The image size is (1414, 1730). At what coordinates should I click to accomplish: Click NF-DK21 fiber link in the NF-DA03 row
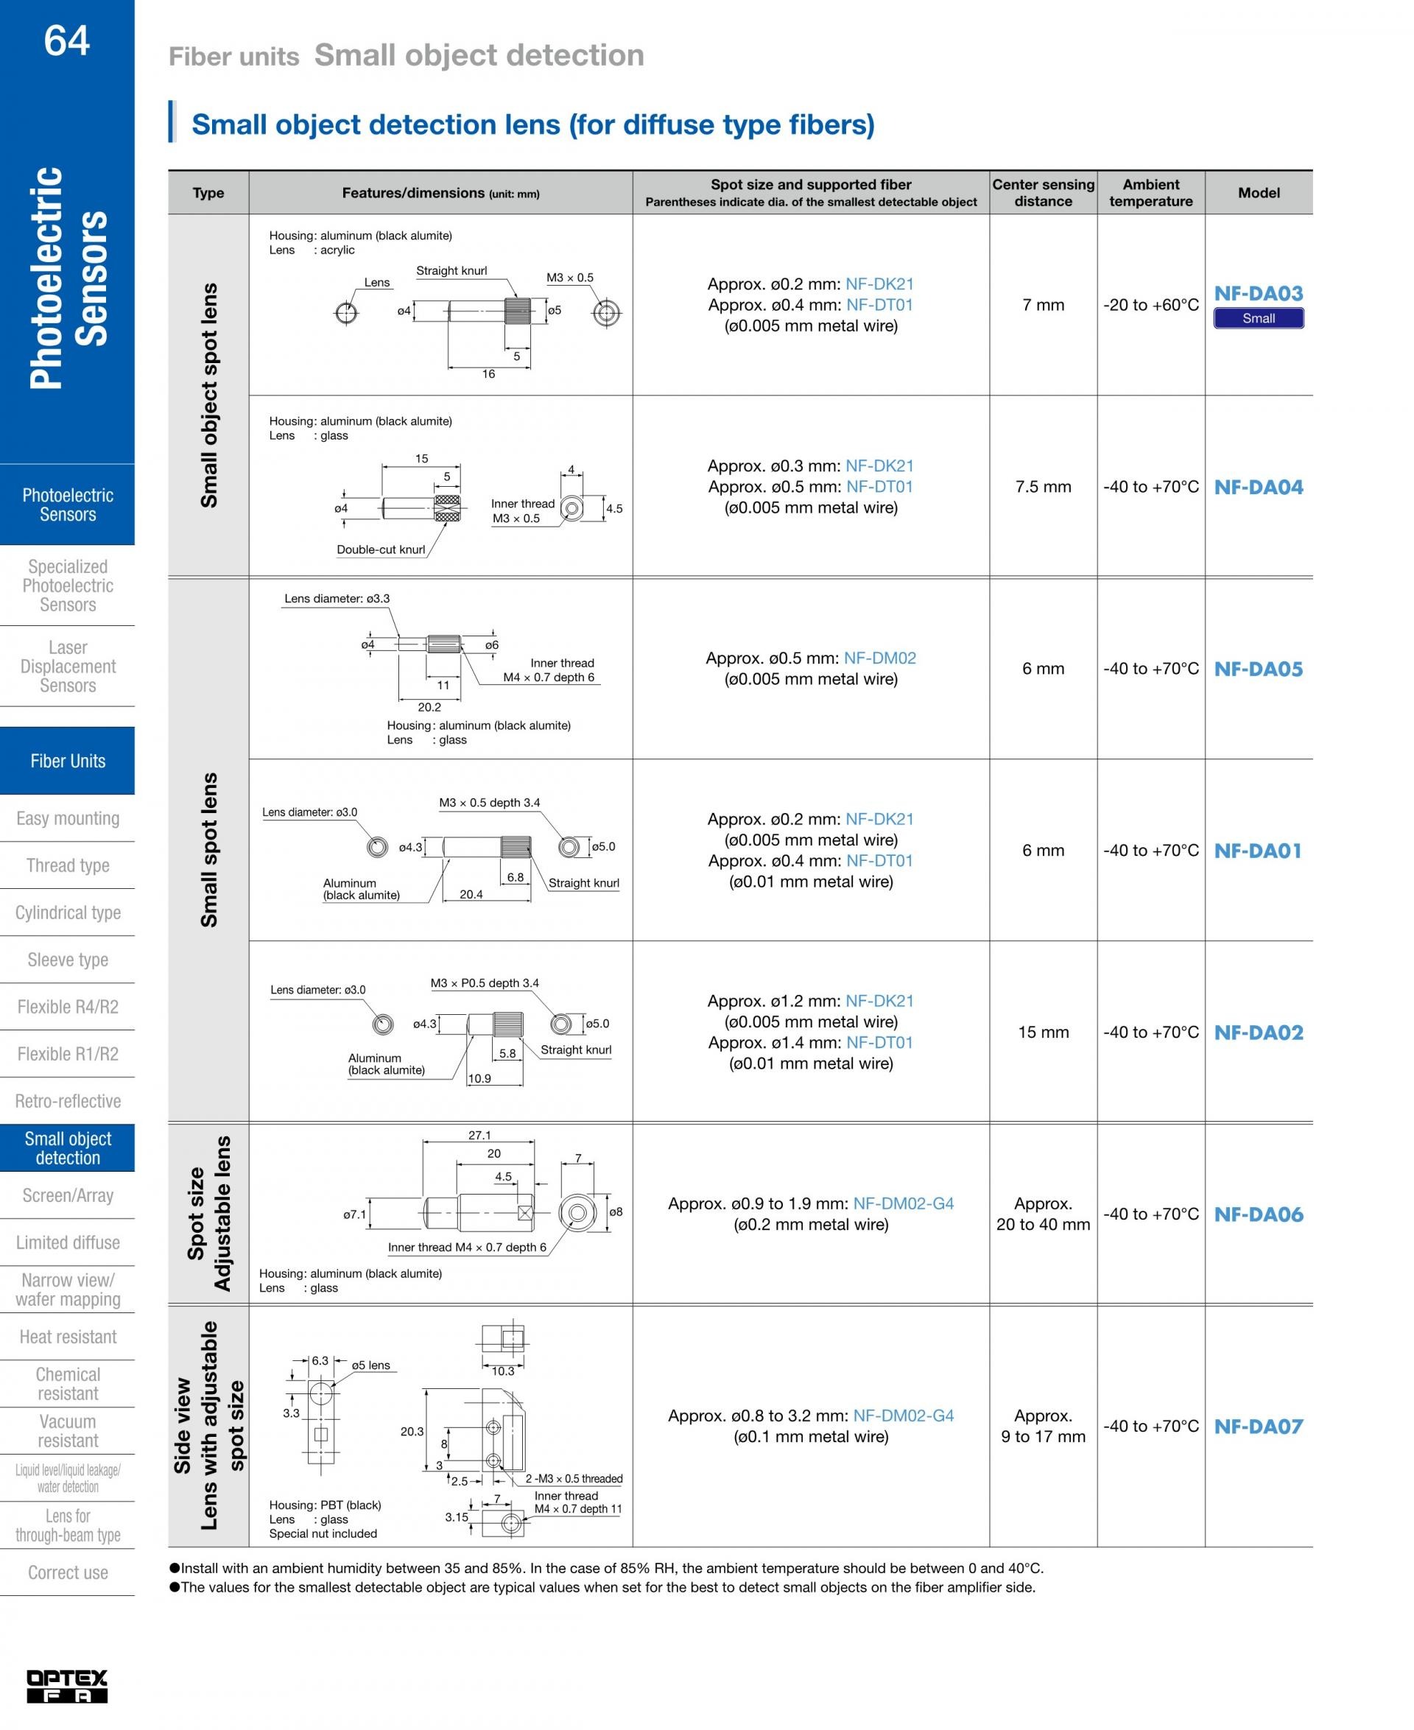click(x=879, y=284)
